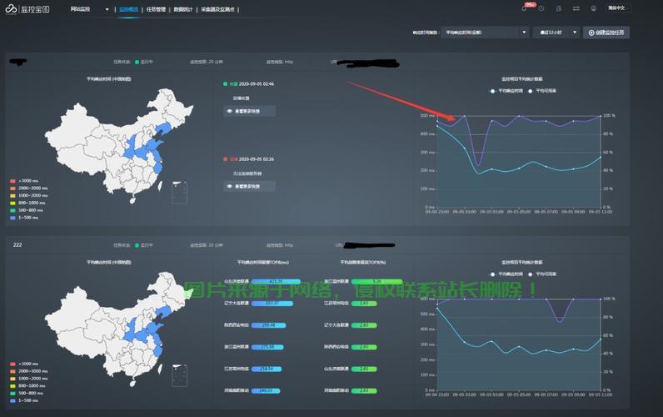Click the plus icon on 创建监控任务 button
This screenshot has width=663, height=417.
(x=591, y=33)
